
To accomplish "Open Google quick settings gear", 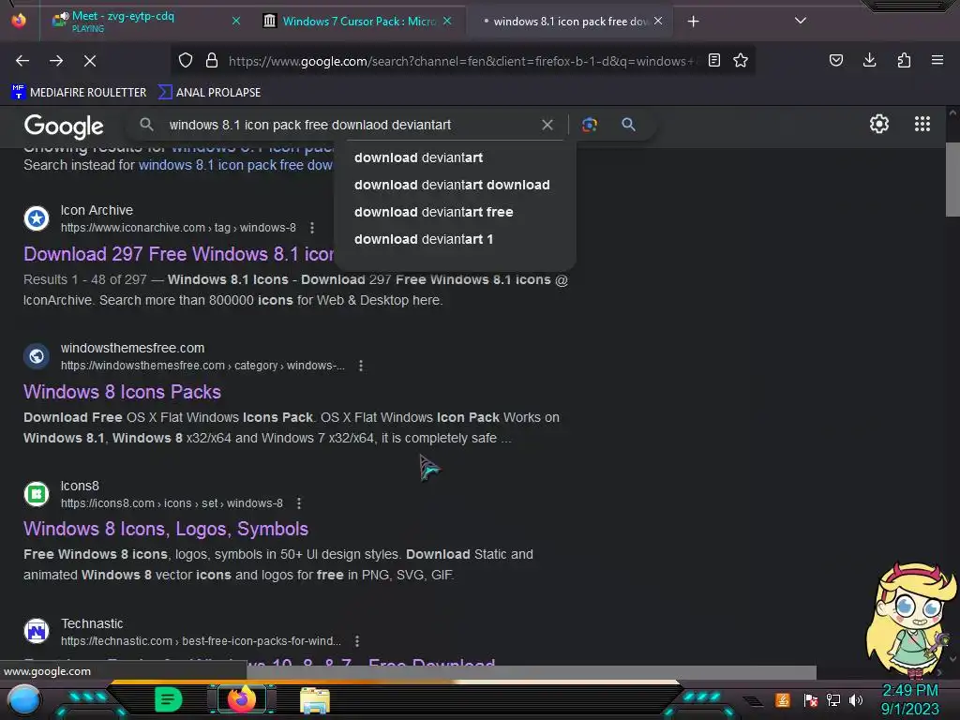I will (879, 125).
